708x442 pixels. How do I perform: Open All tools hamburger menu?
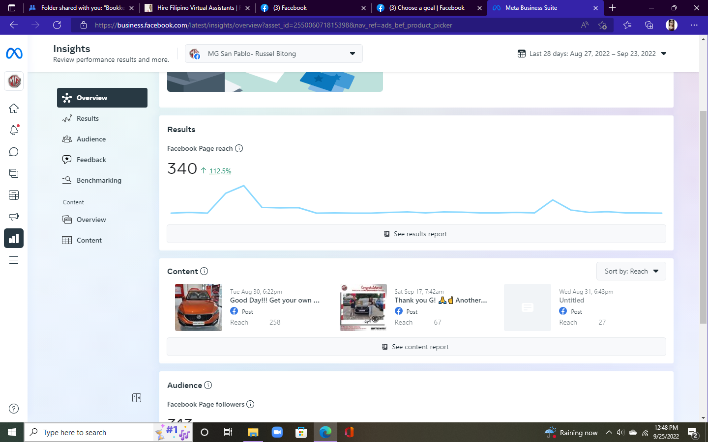pyautogui.click(x=14, y=260)
